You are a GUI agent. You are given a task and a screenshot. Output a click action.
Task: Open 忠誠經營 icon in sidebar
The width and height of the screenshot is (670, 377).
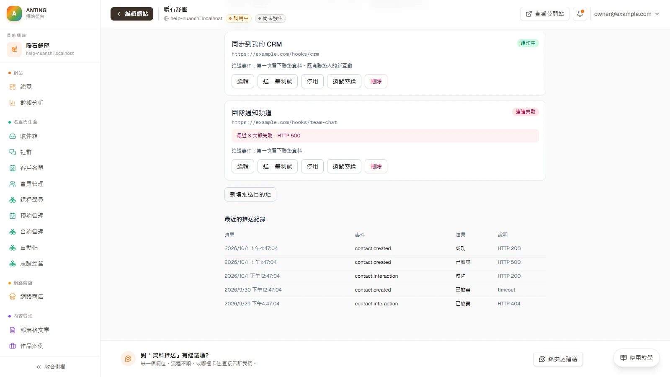(13, 263)
